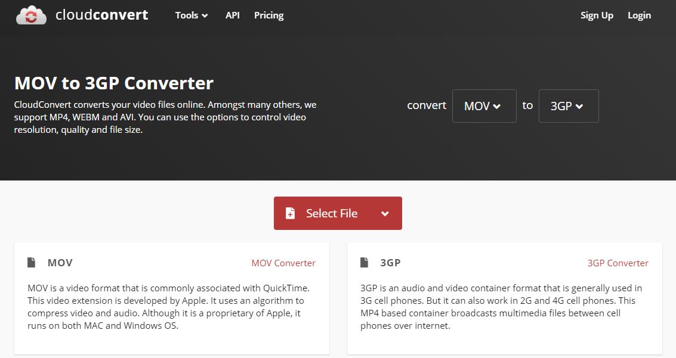Image resolution: width=676 pixels, height=358 pixels.
Task: Expand the Select File chevron options
Action: 385,213
